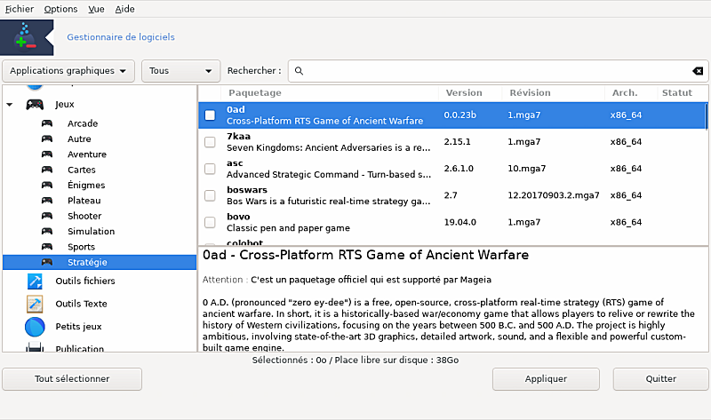Open the Options menu
The image size is (711, 420).
tap(60, 8)
